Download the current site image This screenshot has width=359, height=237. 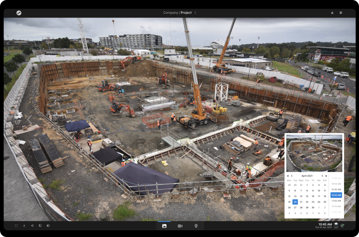pyautogui.click(x=24, y=225)
